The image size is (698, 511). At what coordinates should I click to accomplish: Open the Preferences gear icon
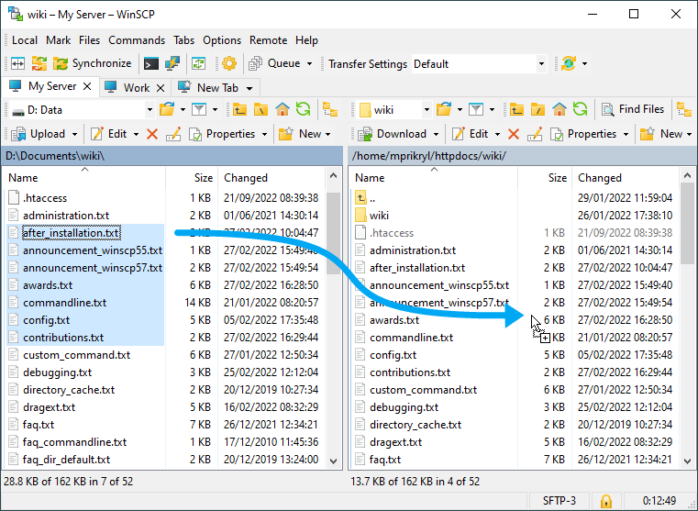pos(228,63)
